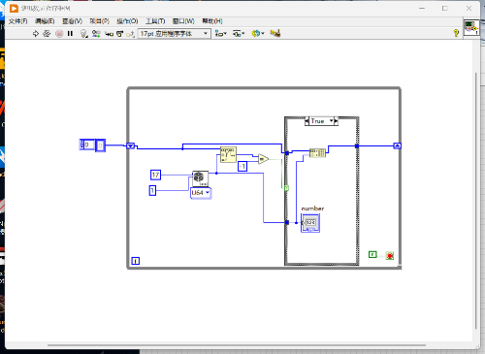The width and height of the screenshot is (485, 354).
Task: Expand the Distribute Objects dropdown
Action: coord(239,34)
